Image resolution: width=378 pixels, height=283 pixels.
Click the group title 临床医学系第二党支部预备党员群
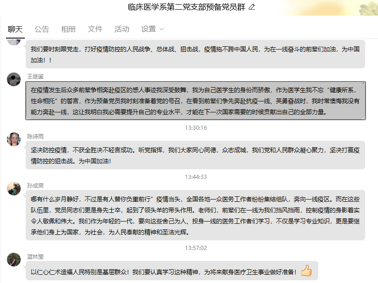click(x=186, y=7)
